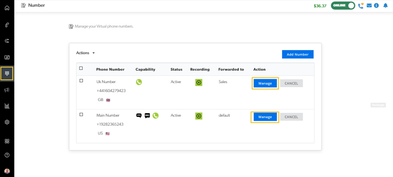Open the megaphone campaigns icon
Viewport: 393px width, 177px height.
[x=7, y=90]
